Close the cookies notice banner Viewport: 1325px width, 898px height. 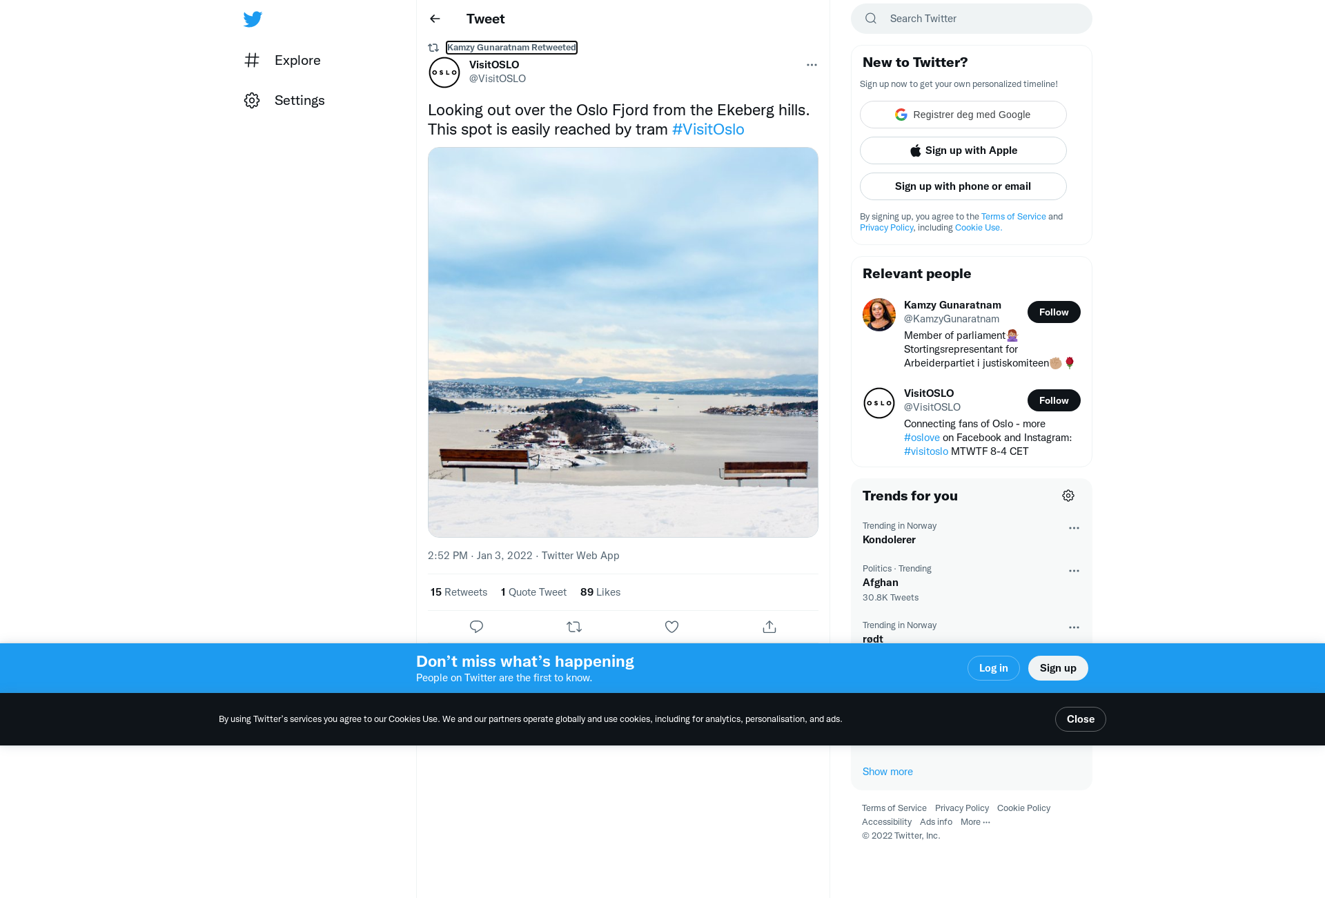click(x=1080, y=719)
